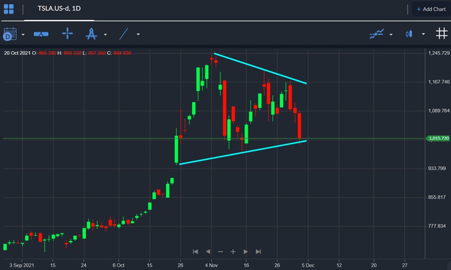Click the open value 865.200 in readout

point(47,53)
